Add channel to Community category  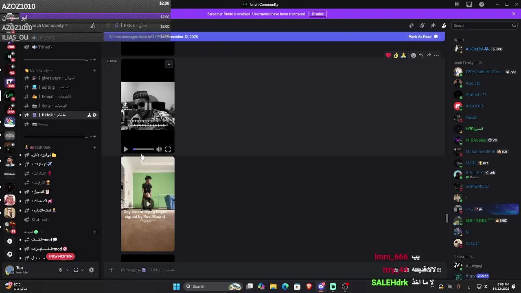point(95,70)
